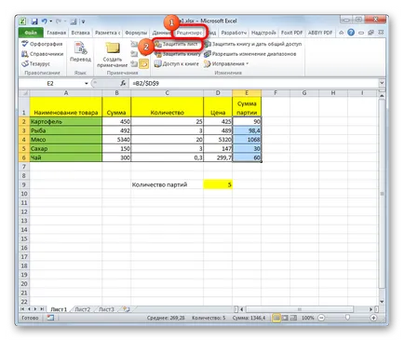Screen dimensions: 404x341
Task: Click the Undo arrow icon
Action: click(x=45, y=21)
